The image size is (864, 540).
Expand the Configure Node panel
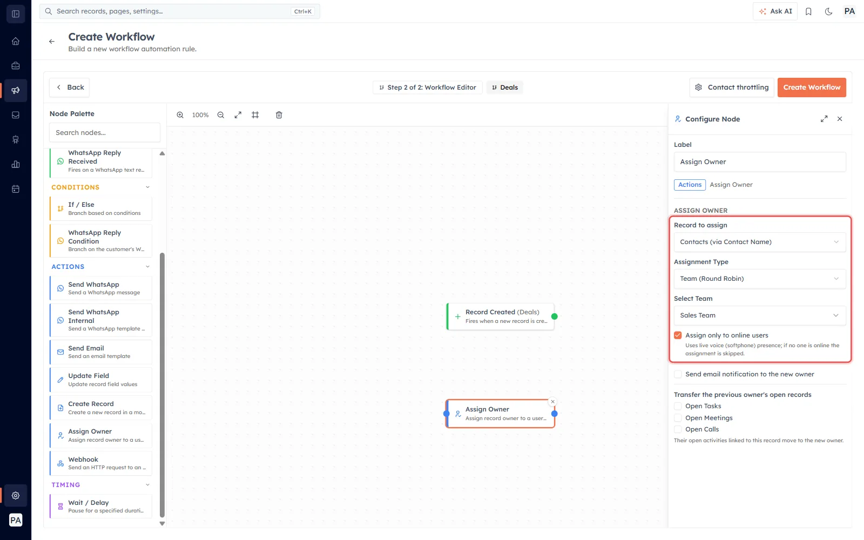click(824, 119)
